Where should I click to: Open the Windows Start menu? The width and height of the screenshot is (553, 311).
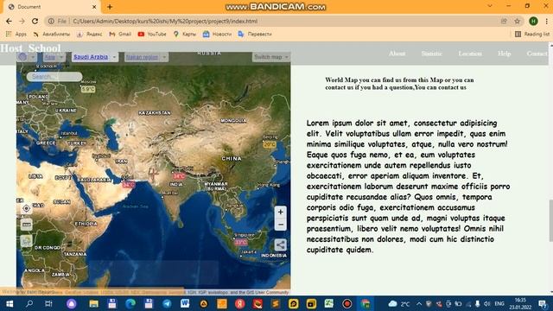10,303
